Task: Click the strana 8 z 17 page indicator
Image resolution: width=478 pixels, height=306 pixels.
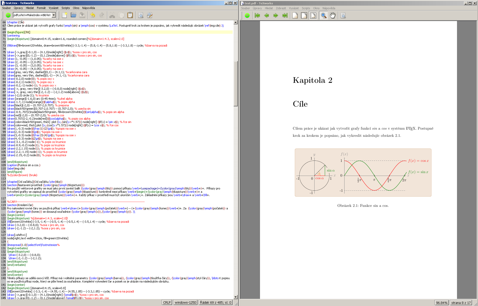Action: [461, 303]
